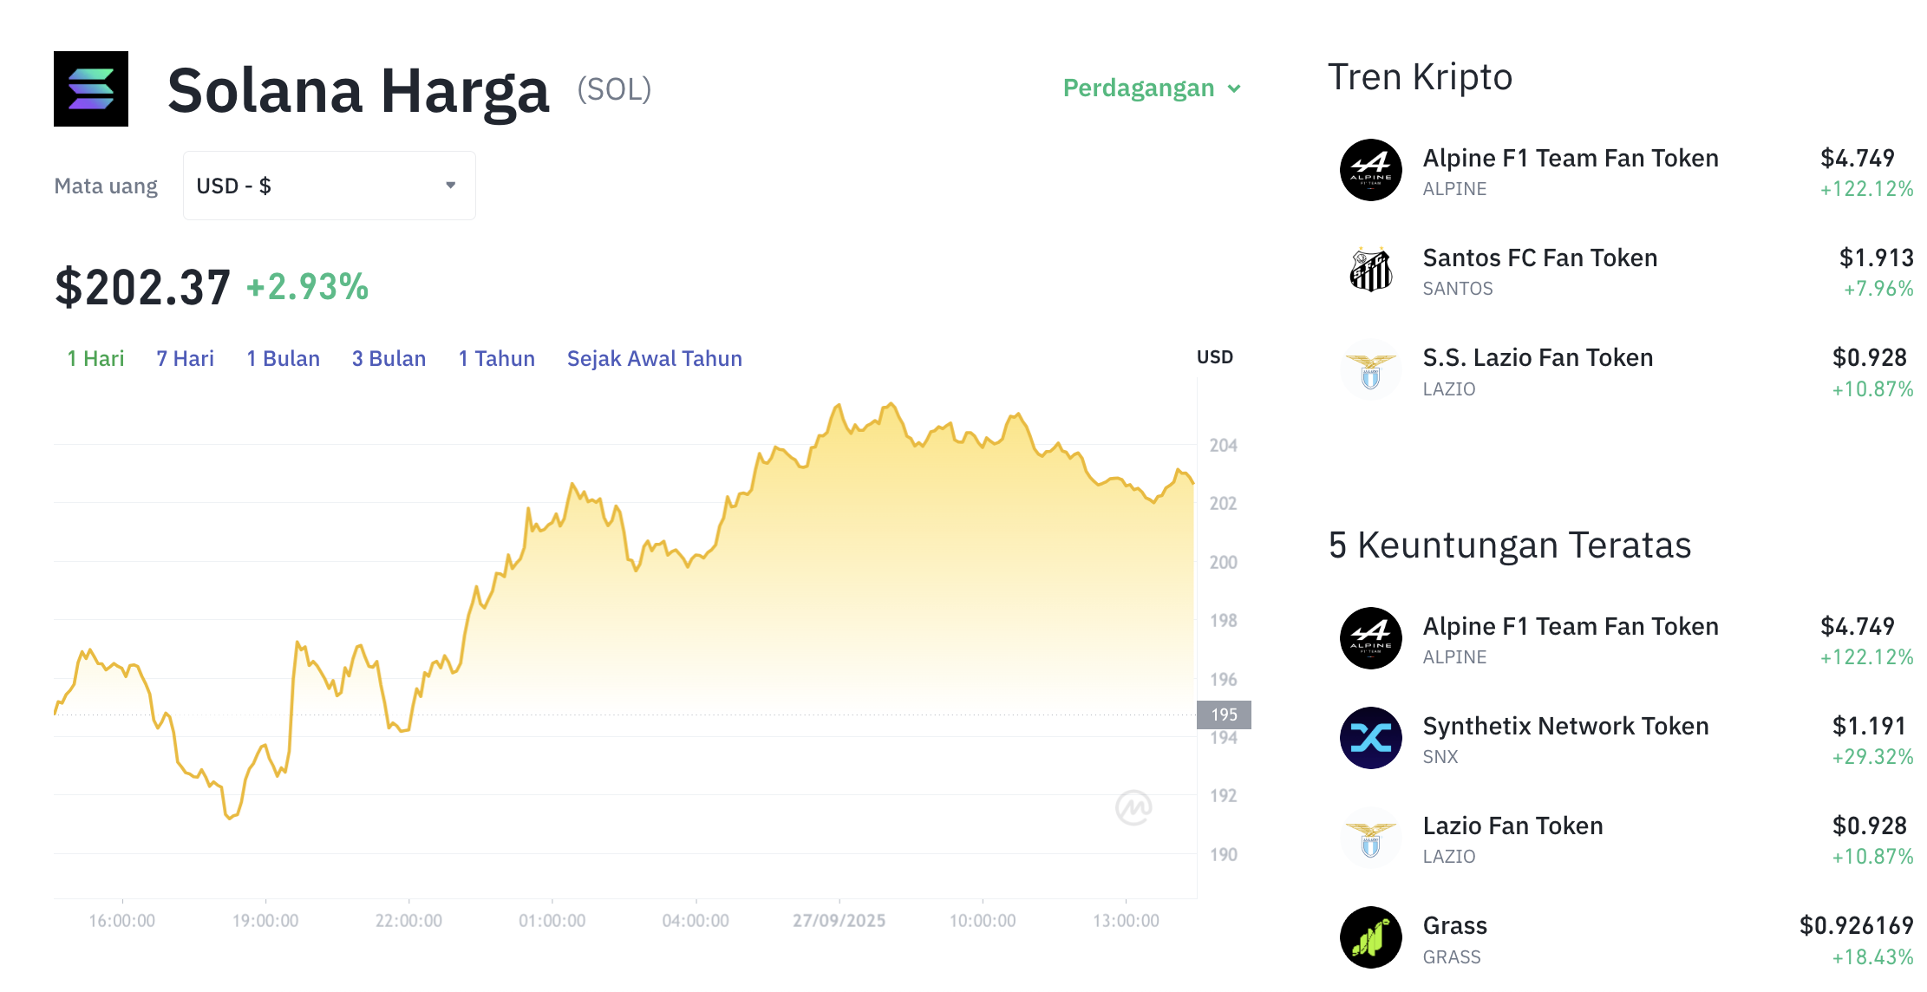
Task: Switch to Sejak Awal Tahun view
Action: click(655, 358)
